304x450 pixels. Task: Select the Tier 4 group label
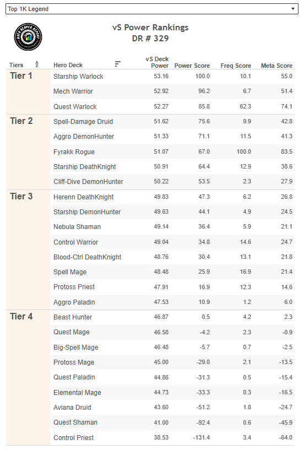click(21, 316)
